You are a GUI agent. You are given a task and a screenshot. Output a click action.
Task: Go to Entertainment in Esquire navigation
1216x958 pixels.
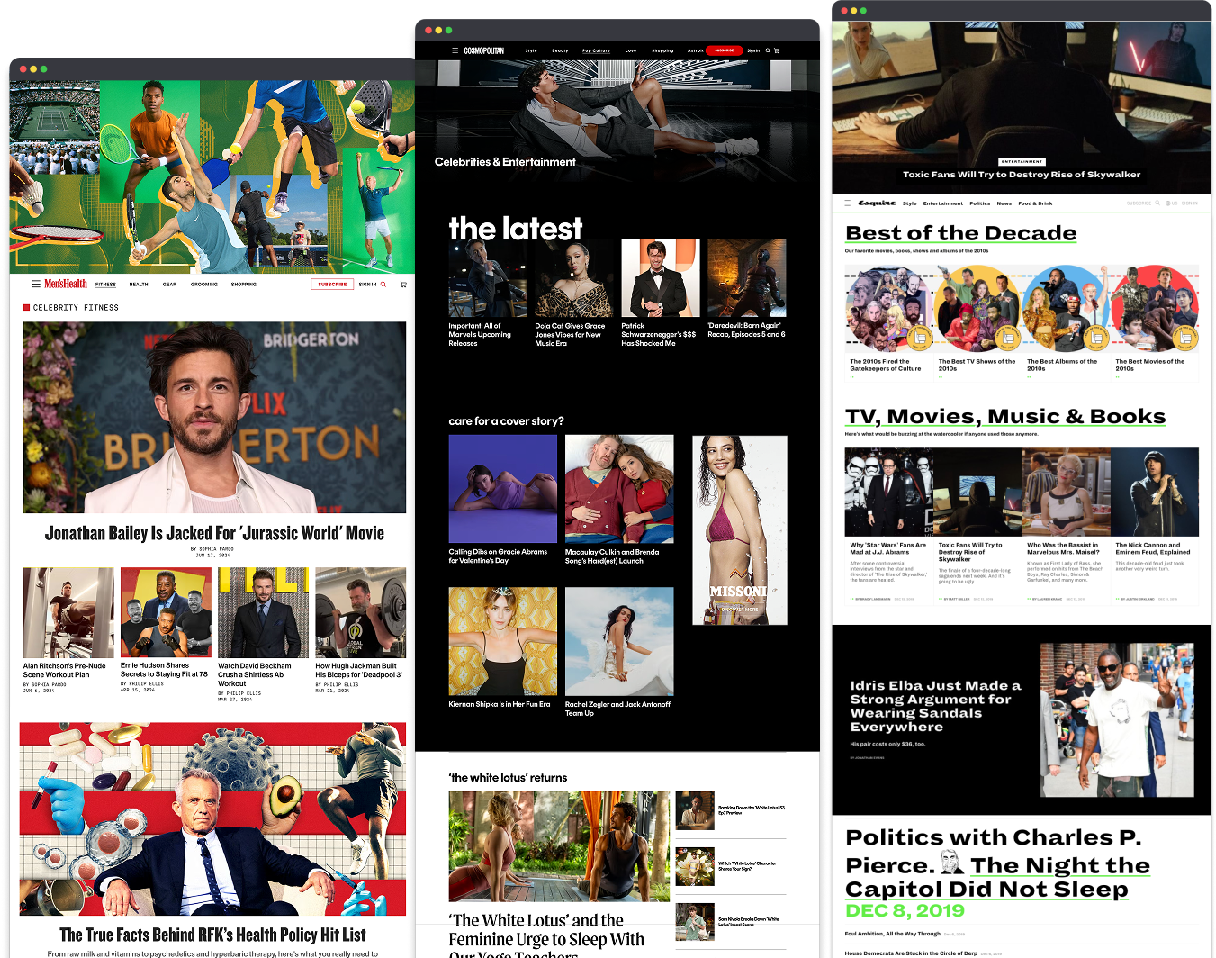pos(943,203)
